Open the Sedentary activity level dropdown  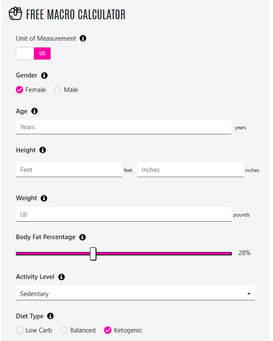pos(135,293)
